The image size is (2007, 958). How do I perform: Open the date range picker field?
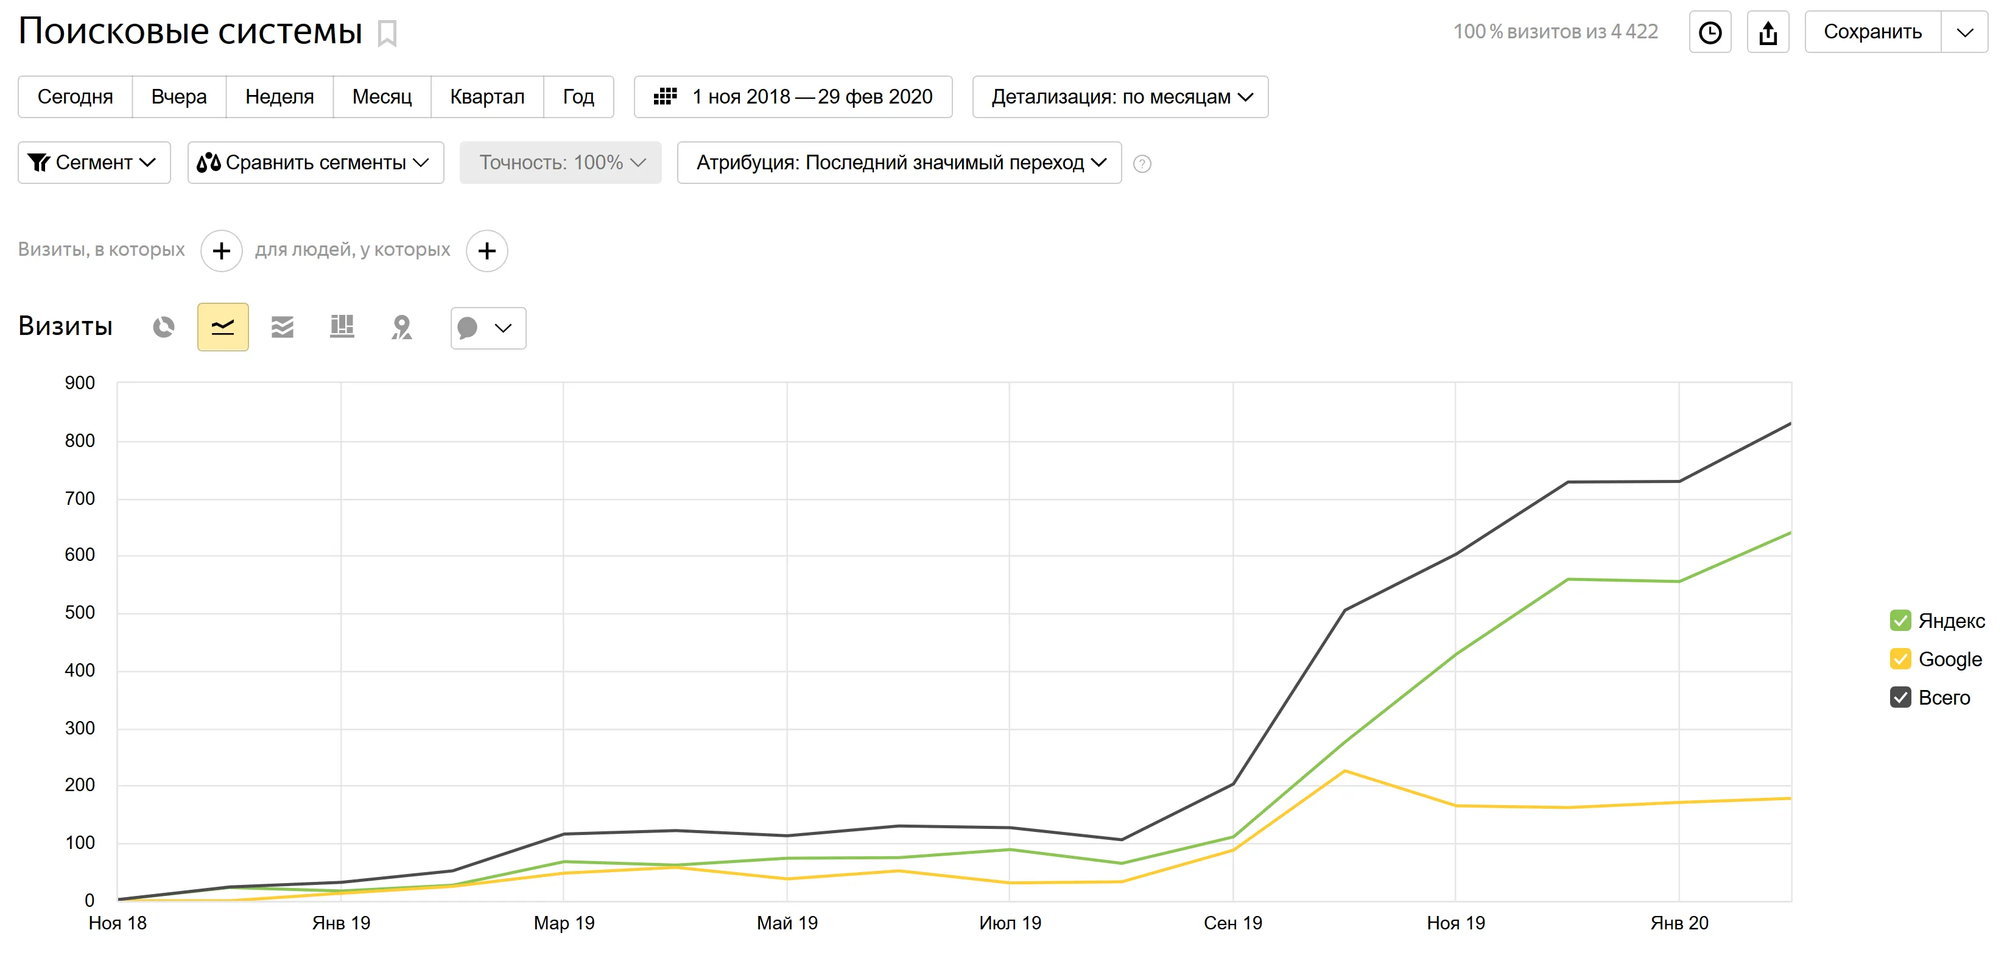pyautogui.click(x=792, y=97)
